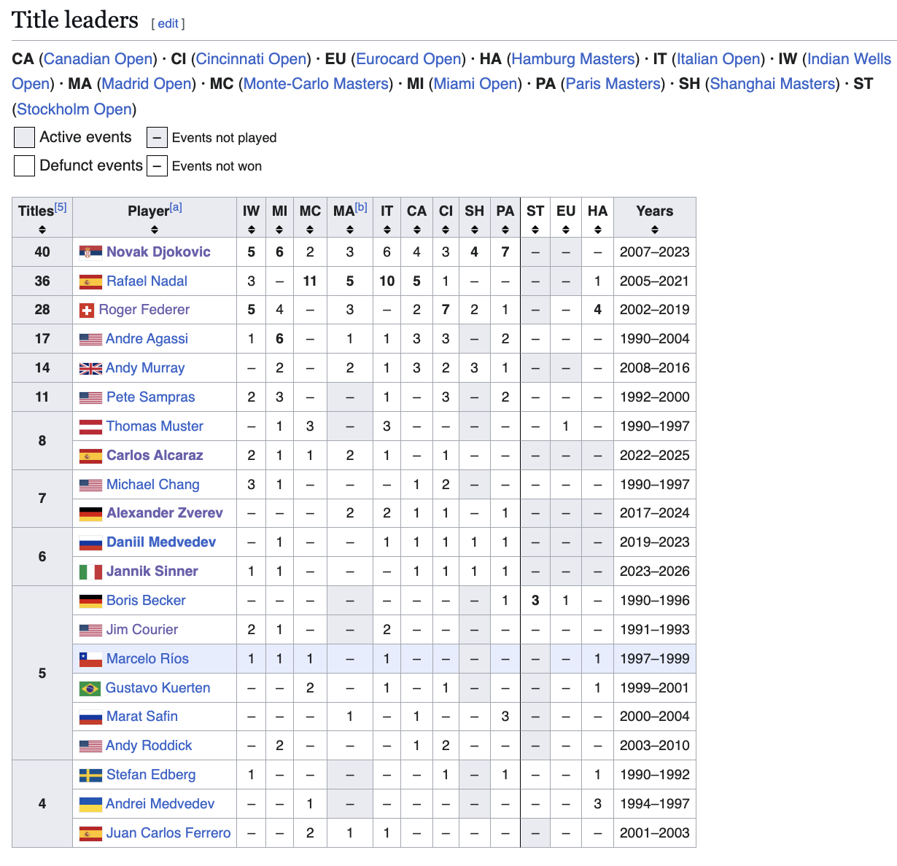The height and width of the screenshot is (866, 897).
Task: Open Novak Djokovic player page
Action: [158, 252]
